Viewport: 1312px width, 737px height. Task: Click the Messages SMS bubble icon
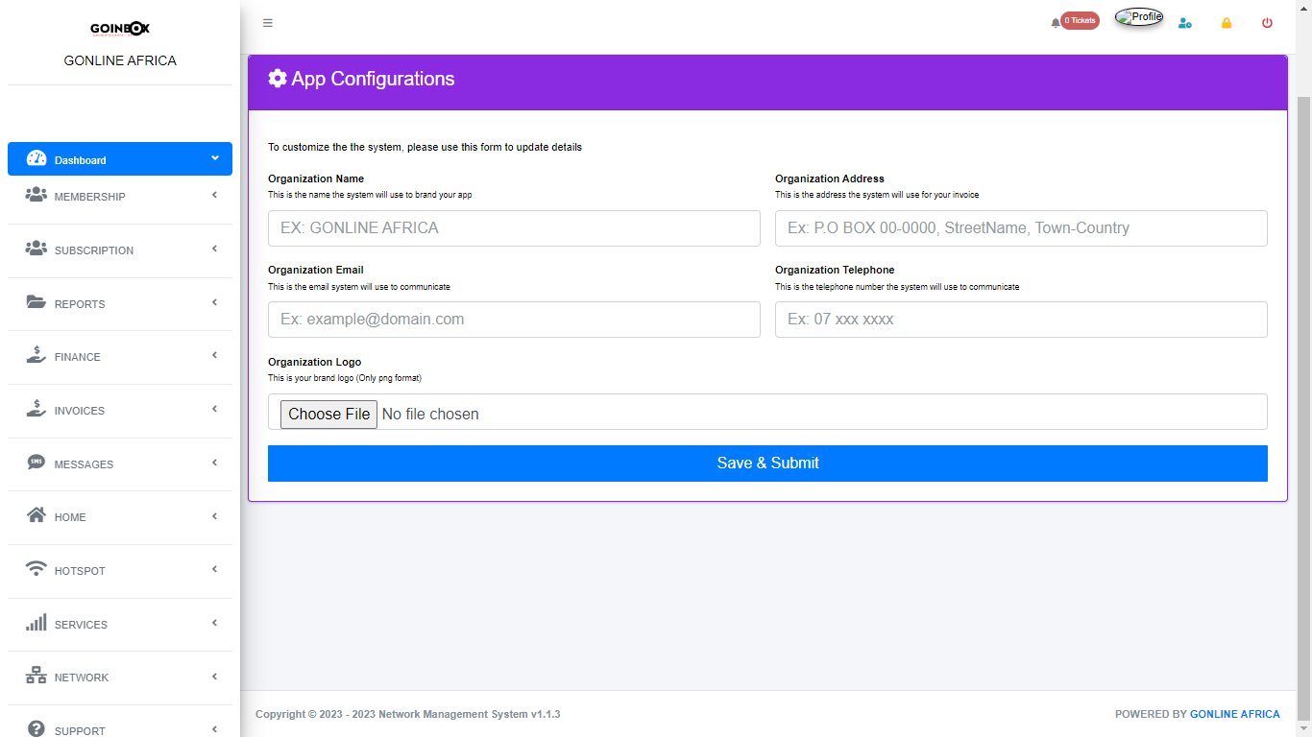click(36, 463)
